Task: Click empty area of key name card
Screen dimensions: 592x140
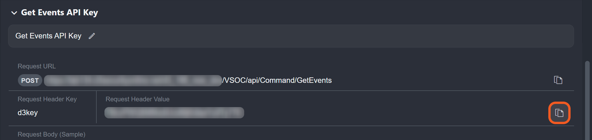Action: 318,36
